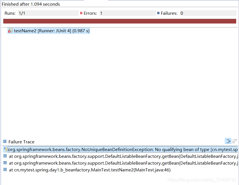The height and width of the screenshot is (185, 239).
Task: Toggle the Filter Stack Trace button
Action: [228, 141]
